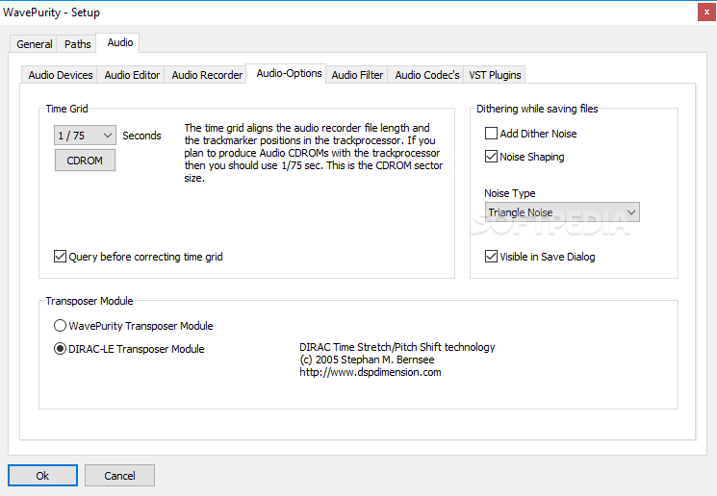Switch to the Paths tab
The image size is (717, 496).
point(77,44)
